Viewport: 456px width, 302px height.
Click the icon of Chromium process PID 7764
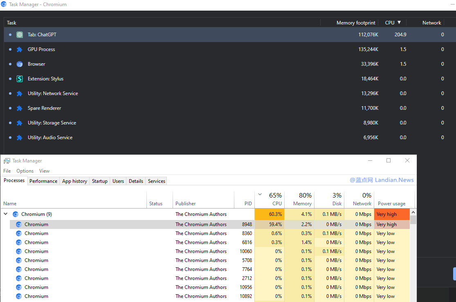coord(19,269)
